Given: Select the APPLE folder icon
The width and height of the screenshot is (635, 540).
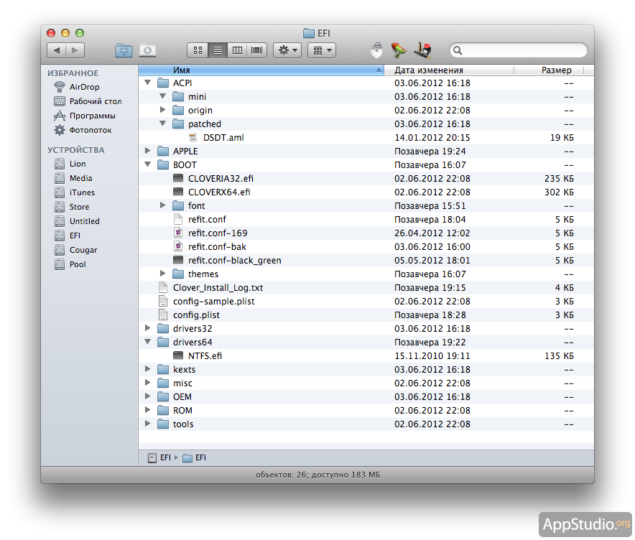Looking at the screenshot, I should click(x=163, y=151).
